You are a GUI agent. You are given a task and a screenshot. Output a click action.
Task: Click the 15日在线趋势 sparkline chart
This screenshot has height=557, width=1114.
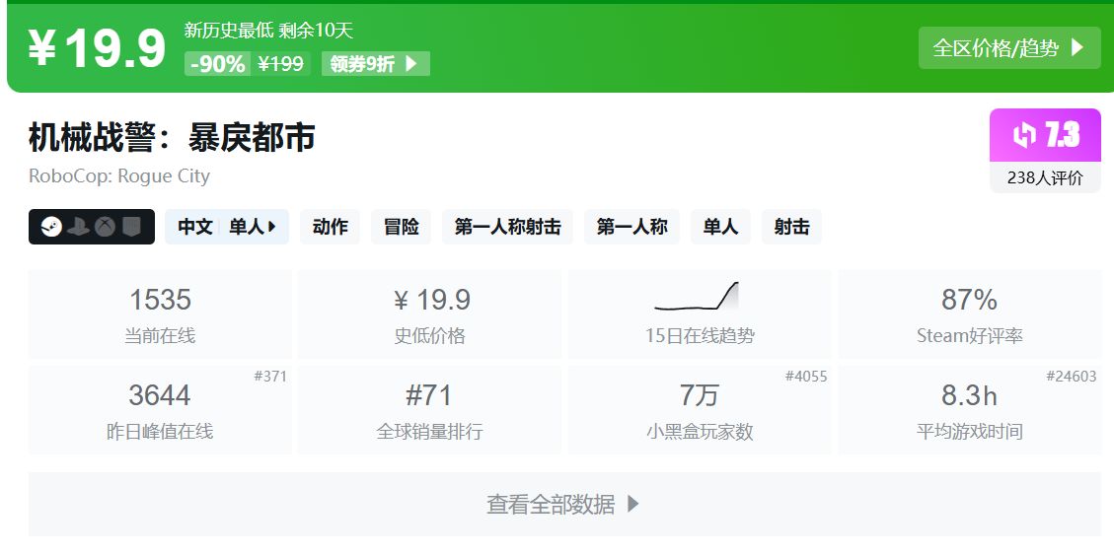(697, 296)
